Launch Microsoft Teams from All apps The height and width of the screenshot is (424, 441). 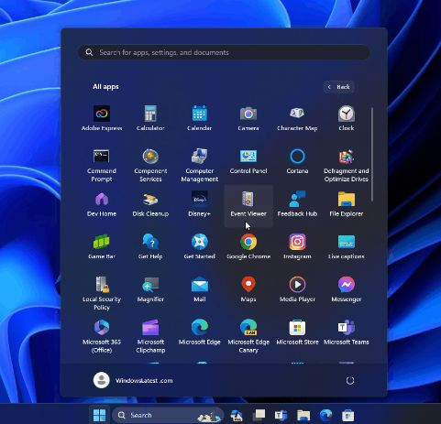347,332
